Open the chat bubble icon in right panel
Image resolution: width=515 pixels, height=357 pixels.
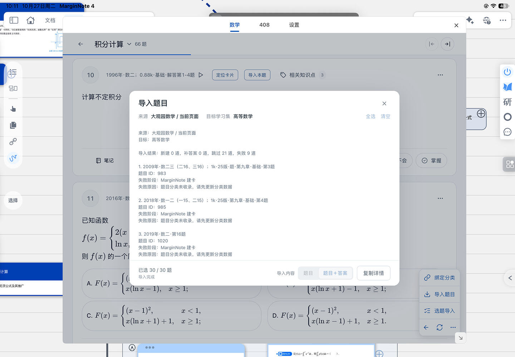click(507, 132)
